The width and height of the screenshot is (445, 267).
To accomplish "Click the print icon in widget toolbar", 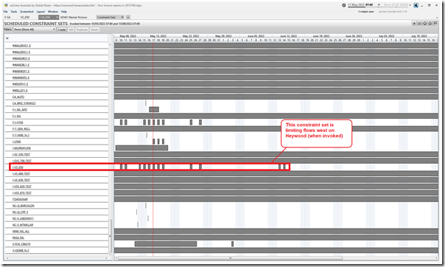I will (419, 24).
